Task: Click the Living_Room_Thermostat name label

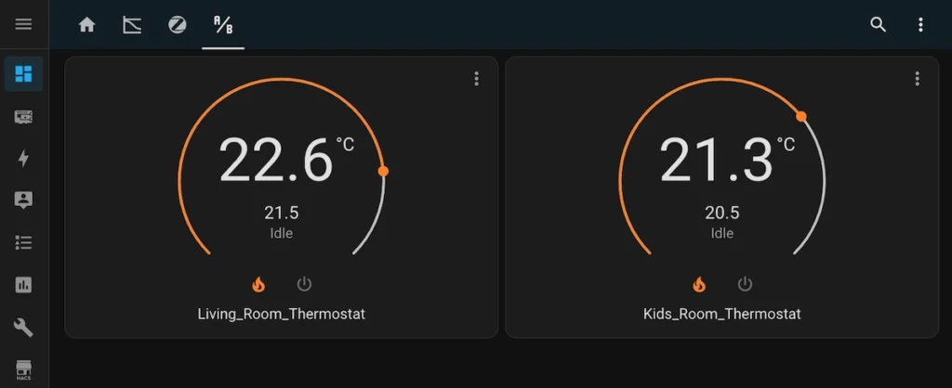Action: 281,314
